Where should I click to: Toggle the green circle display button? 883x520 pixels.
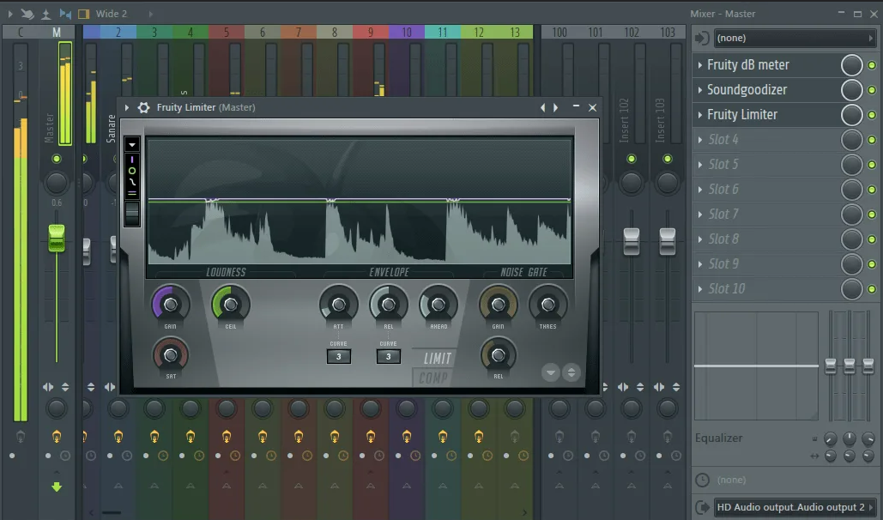[132, 171]
